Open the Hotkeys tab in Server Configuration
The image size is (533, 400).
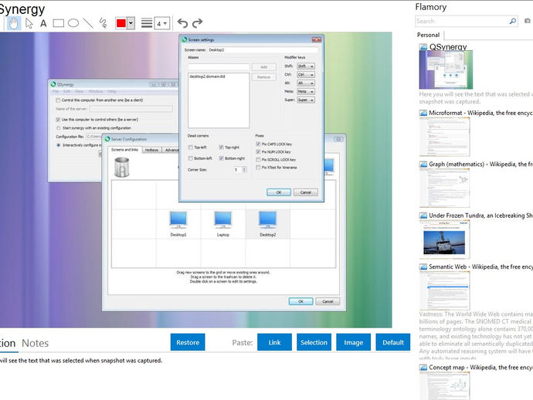click(151, 151)
